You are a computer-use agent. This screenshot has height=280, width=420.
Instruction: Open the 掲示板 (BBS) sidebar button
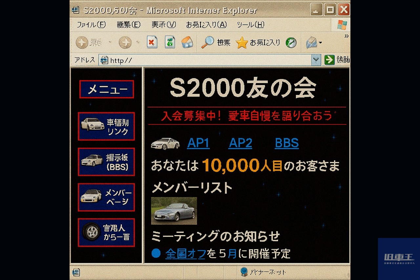(106, 162)
